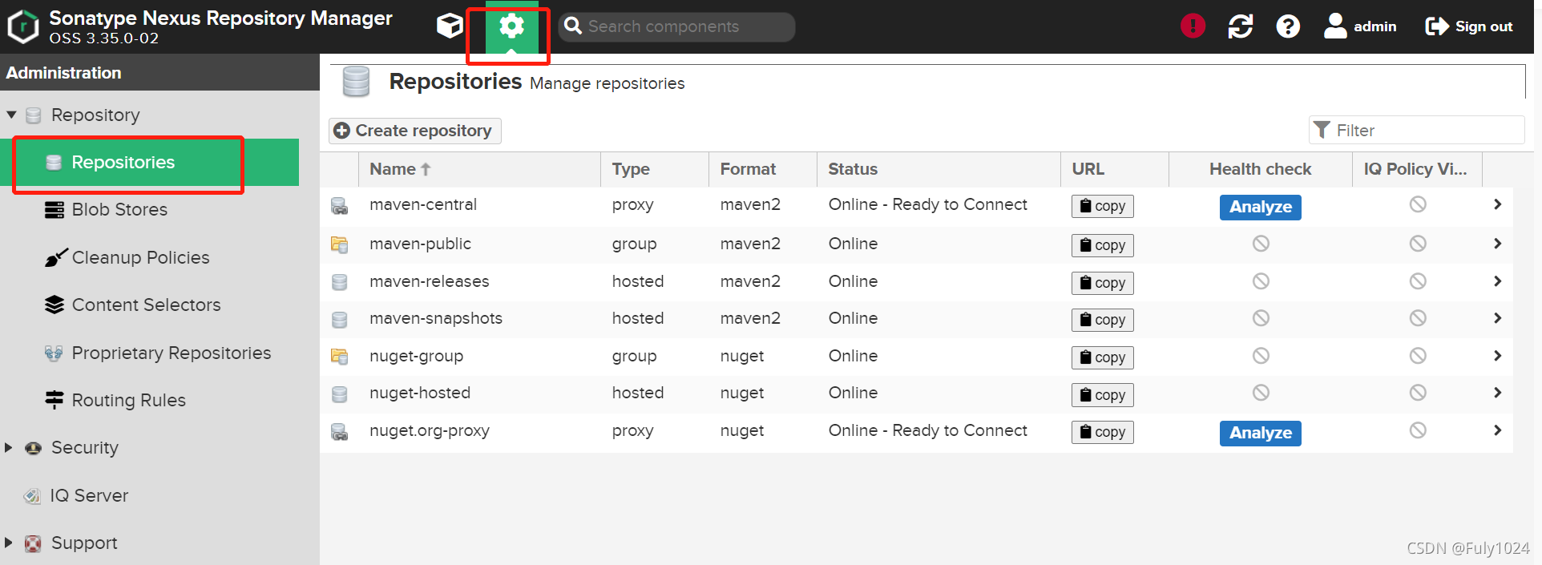Open the Help question mark icon
The image size is (1542, 565).
click(x=1288, y=26)
